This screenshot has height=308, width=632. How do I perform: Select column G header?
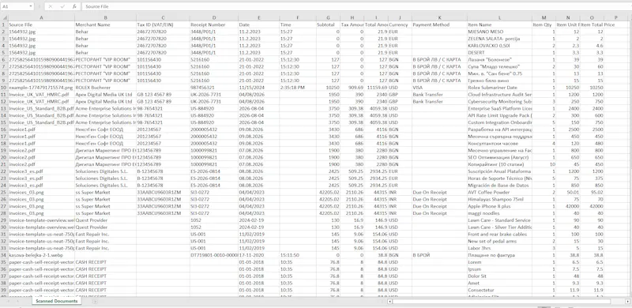[x=328, y=17]
